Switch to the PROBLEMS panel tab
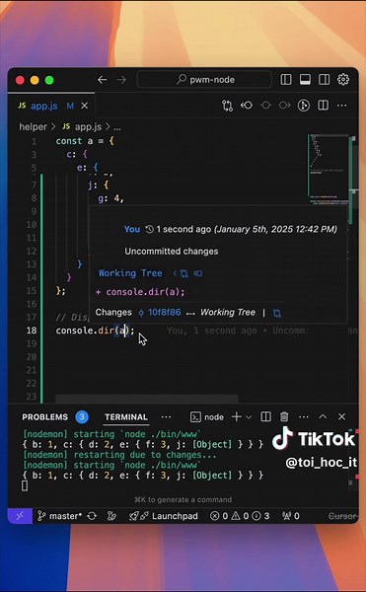 (x=45, y=417)
